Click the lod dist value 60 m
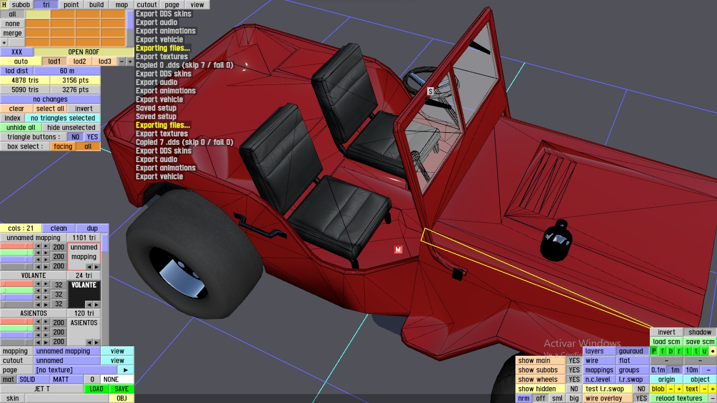 tap(67, 71)
